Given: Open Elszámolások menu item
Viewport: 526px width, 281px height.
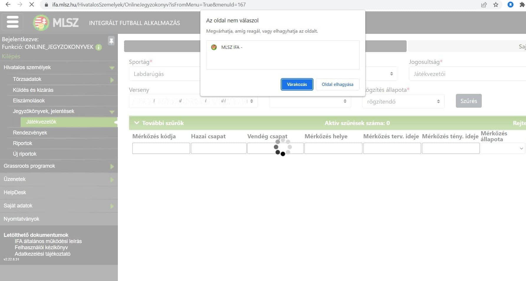Looking at the screenshot, I should 29,101.
